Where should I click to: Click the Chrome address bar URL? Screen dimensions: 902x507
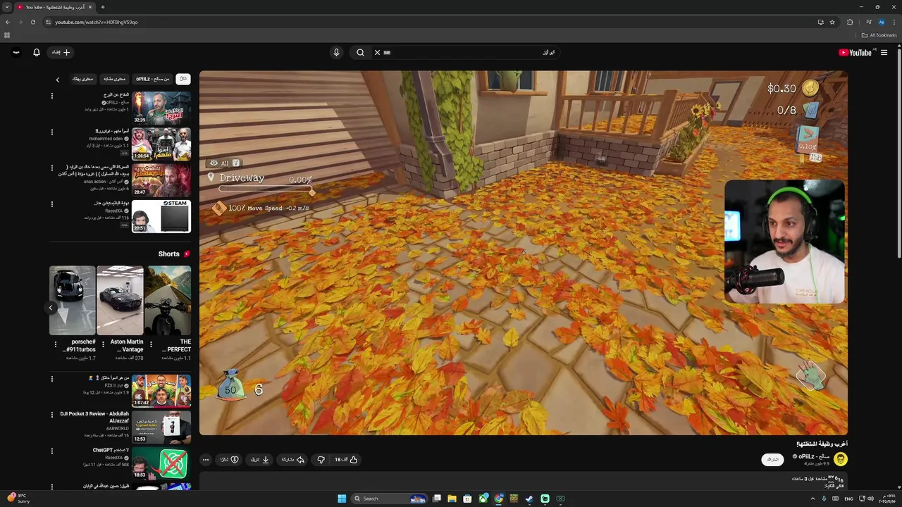[x=97, y=22]
